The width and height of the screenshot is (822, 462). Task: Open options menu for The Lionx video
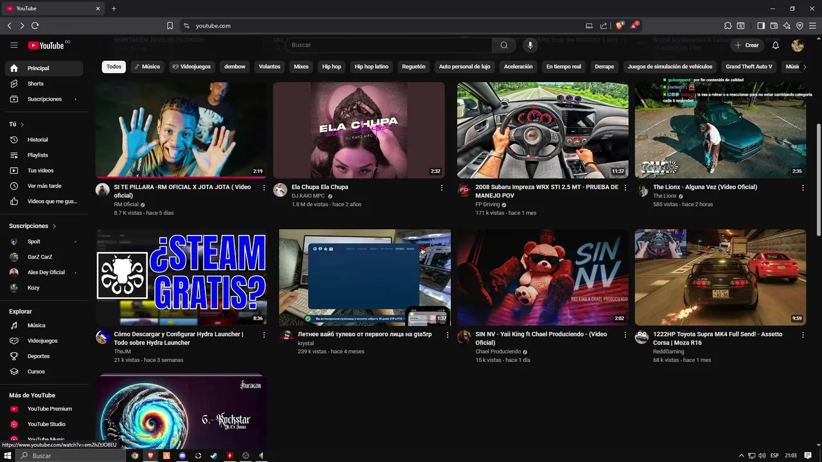[x=803, y=187]
